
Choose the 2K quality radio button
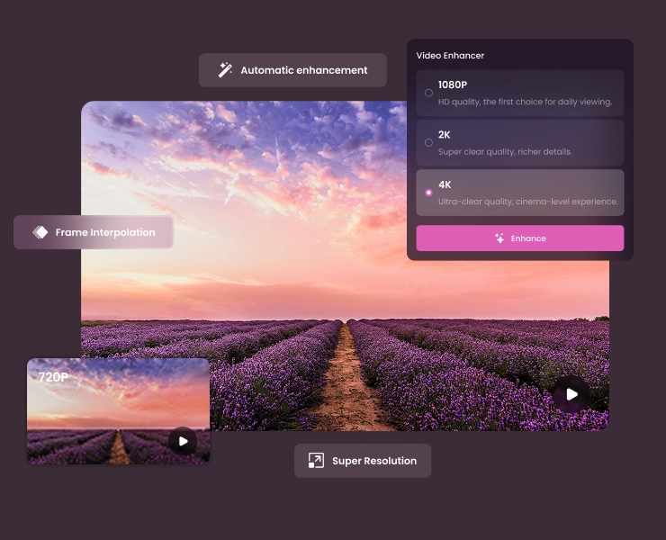pos(428,142)
